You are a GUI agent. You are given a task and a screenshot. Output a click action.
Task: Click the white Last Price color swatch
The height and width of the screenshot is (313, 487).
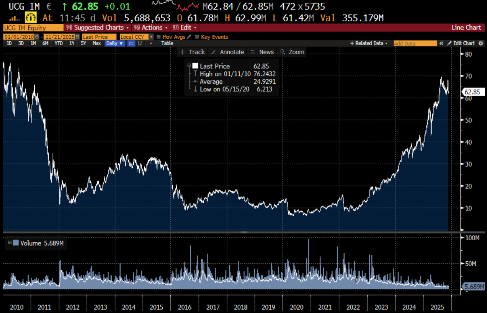195,66
